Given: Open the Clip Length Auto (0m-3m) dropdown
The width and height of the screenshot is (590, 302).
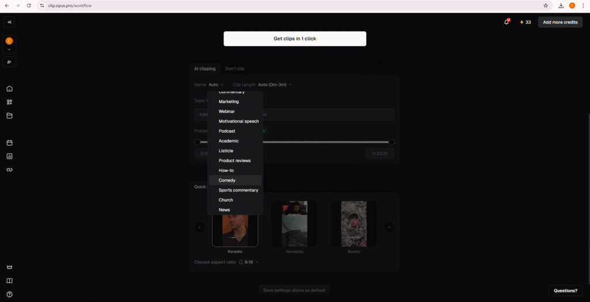Looking at the screenshot, I should pos(275,85).
